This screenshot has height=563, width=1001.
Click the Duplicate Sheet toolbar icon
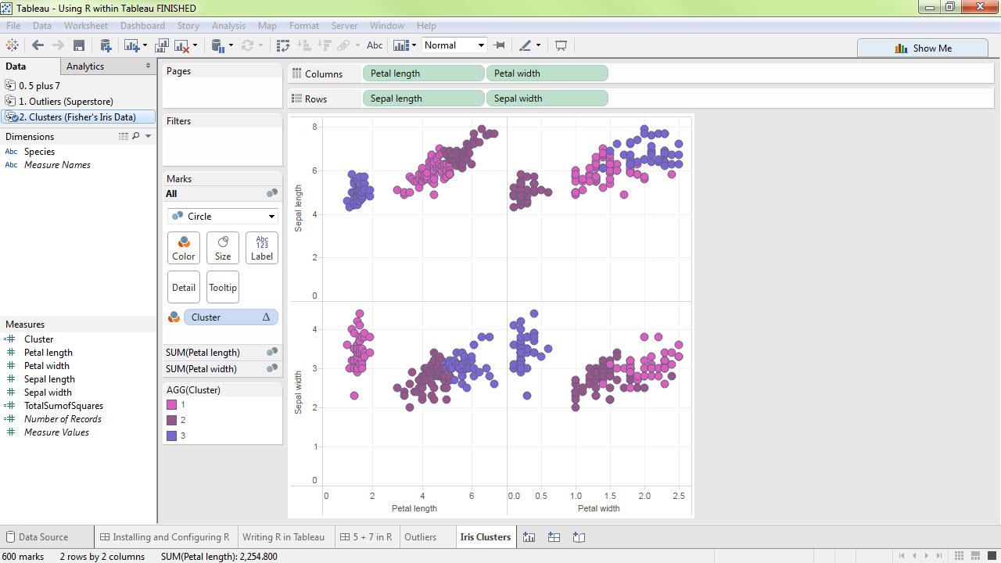pos(163,45)
